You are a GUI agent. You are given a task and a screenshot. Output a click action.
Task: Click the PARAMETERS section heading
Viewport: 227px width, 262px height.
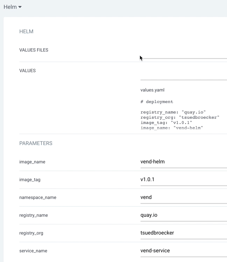click(36, 143)
